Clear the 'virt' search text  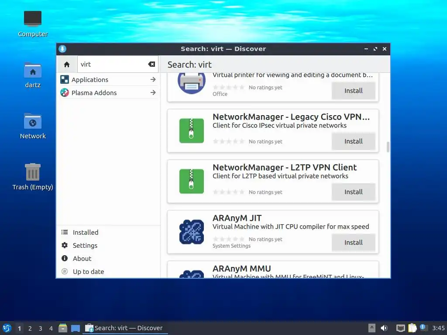coord(151,65)
